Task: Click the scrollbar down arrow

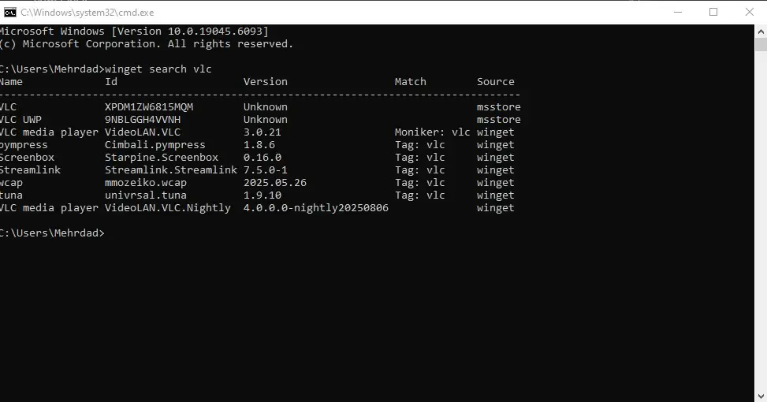Action: [761, 396]
